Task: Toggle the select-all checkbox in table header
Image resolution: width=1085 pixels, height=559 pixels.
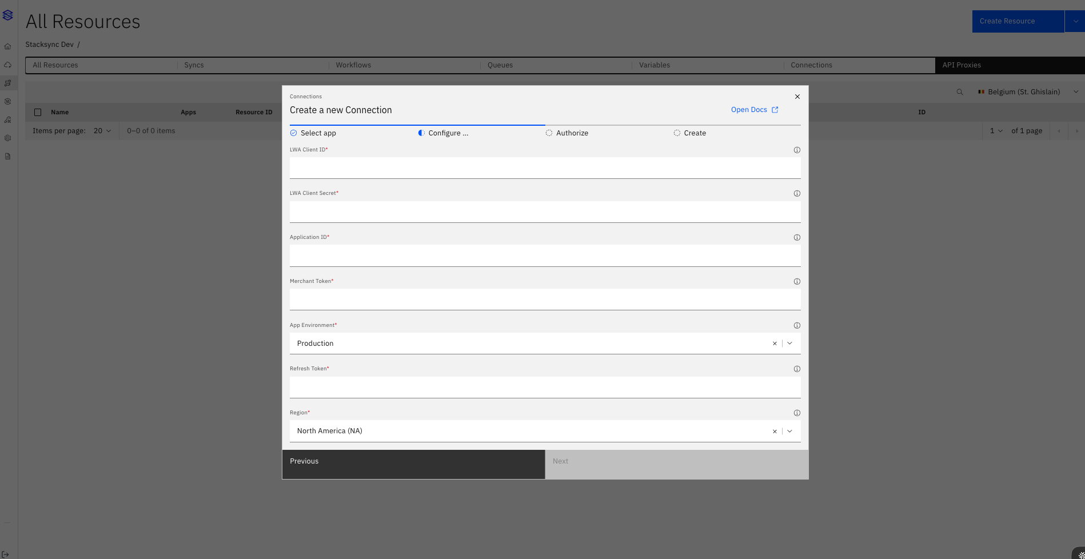Action: 38,112
